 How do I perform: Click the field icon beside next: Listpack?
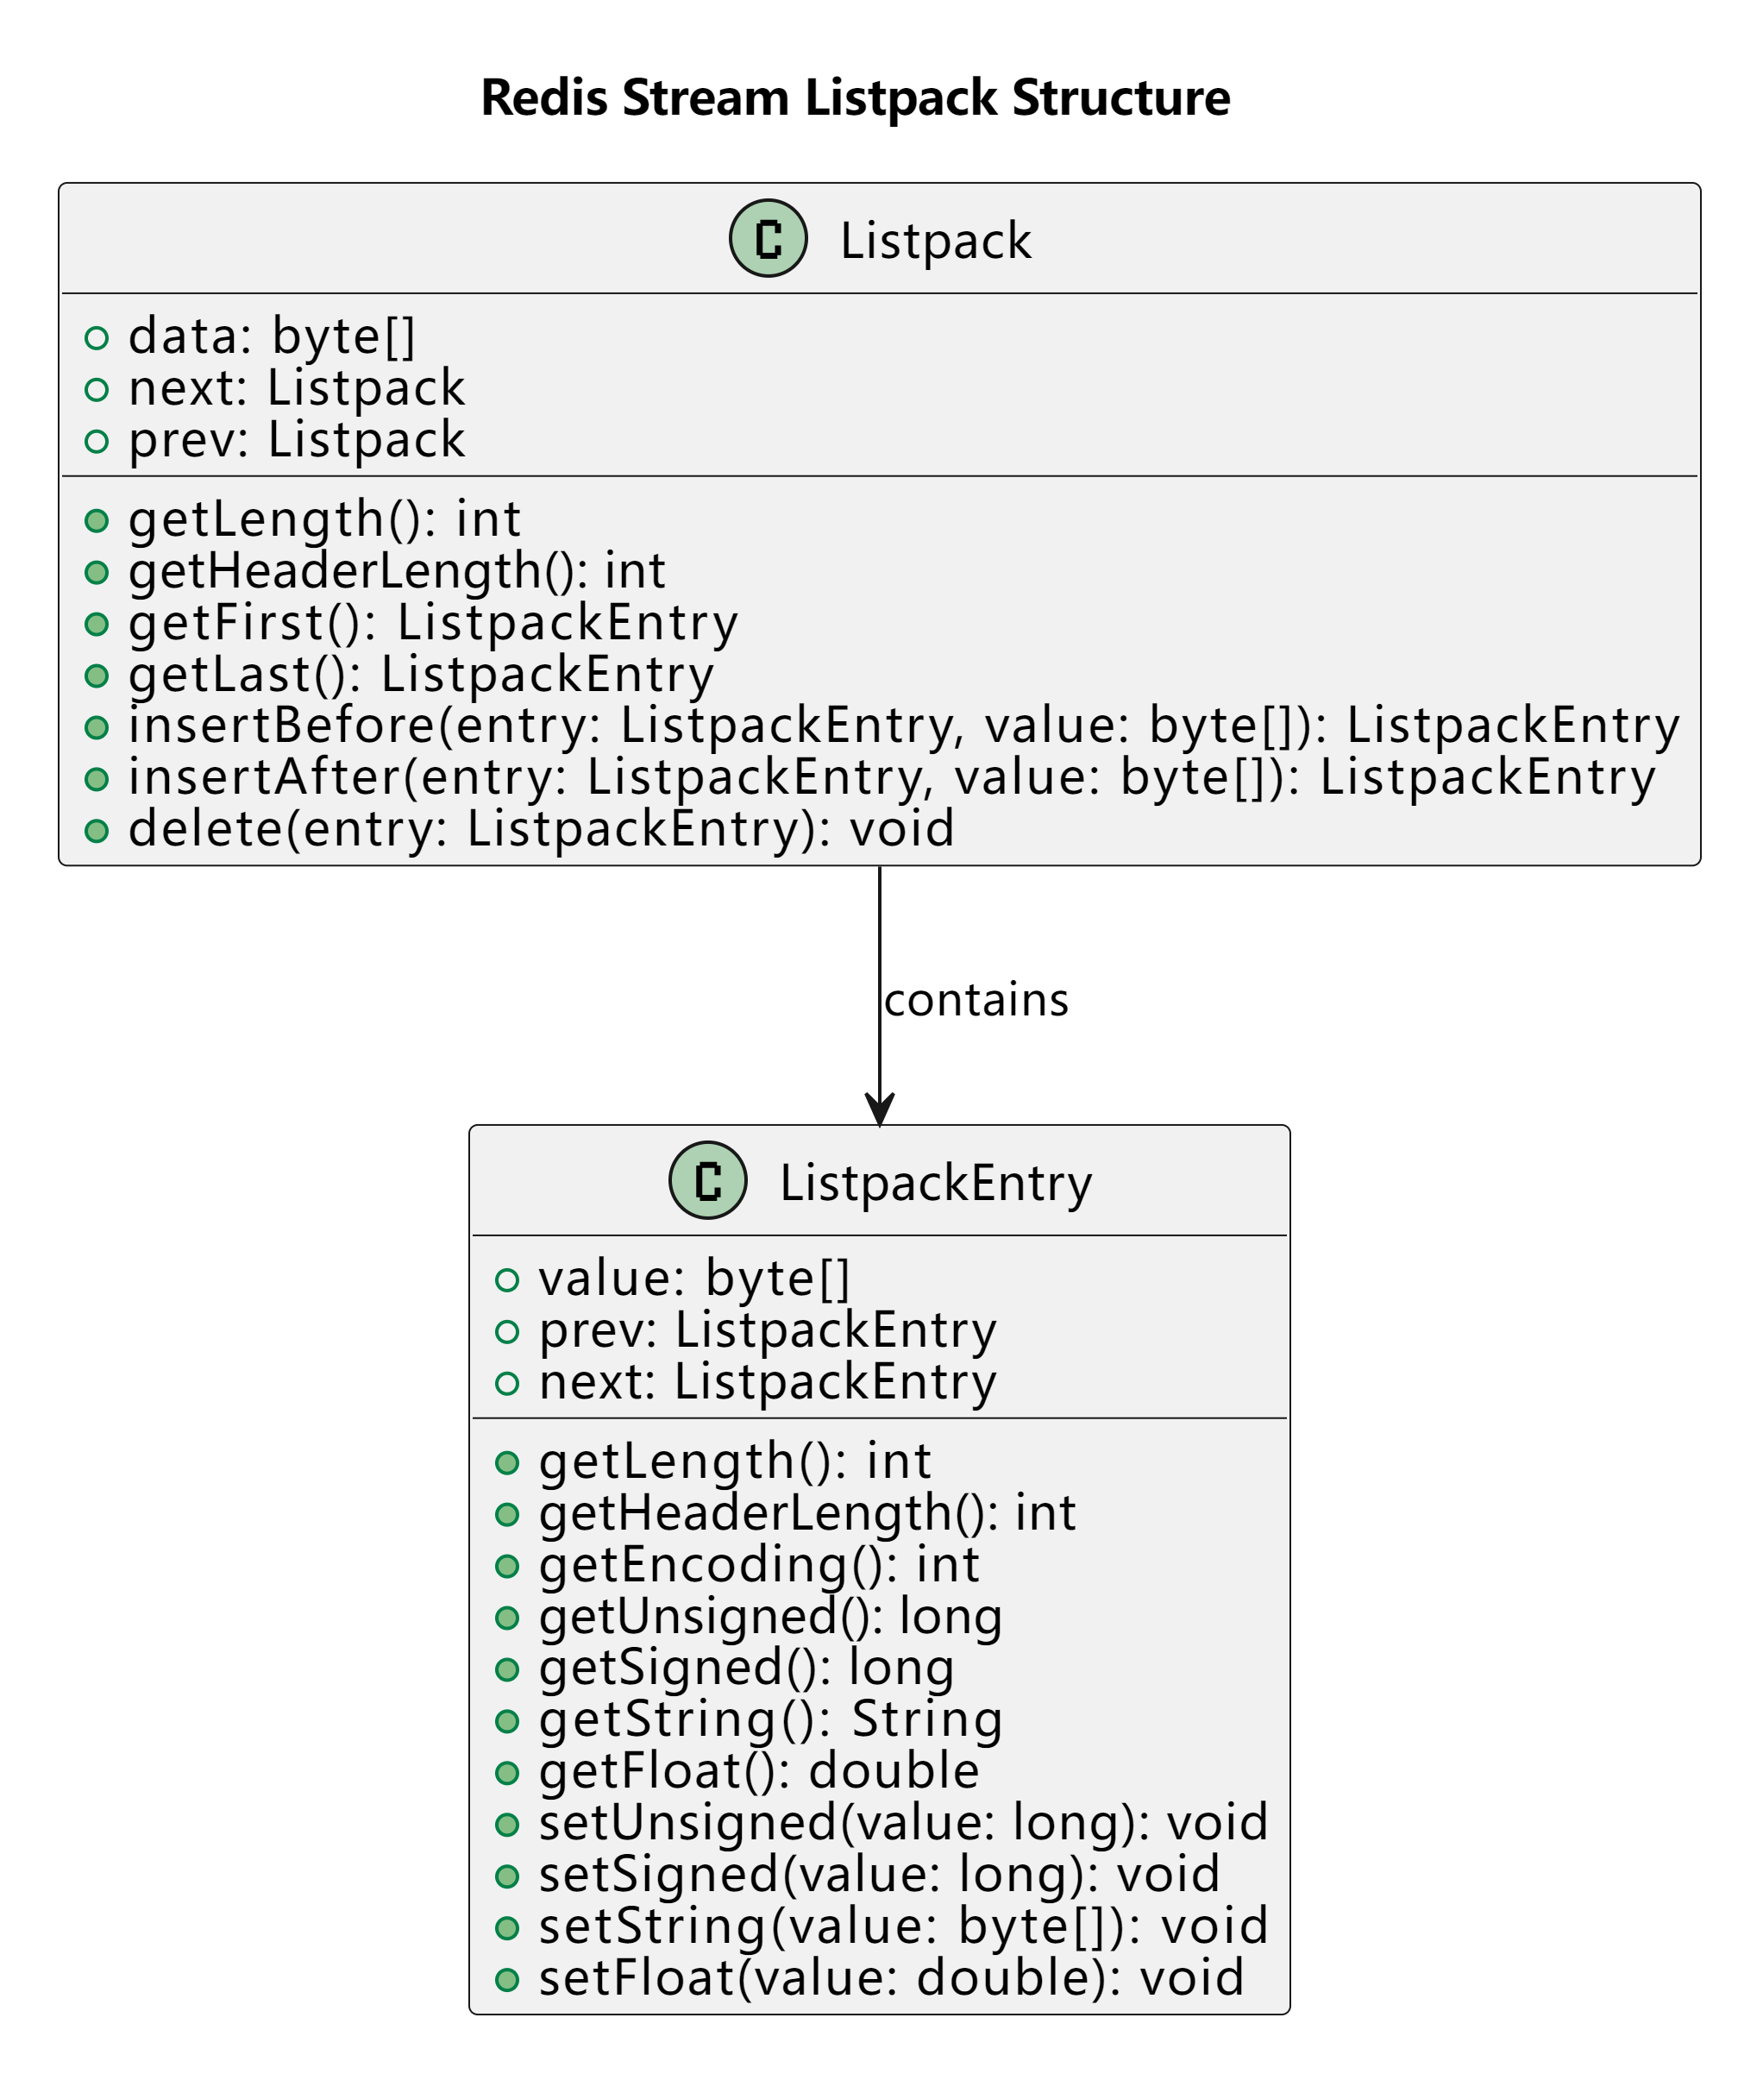click(97, 390)
